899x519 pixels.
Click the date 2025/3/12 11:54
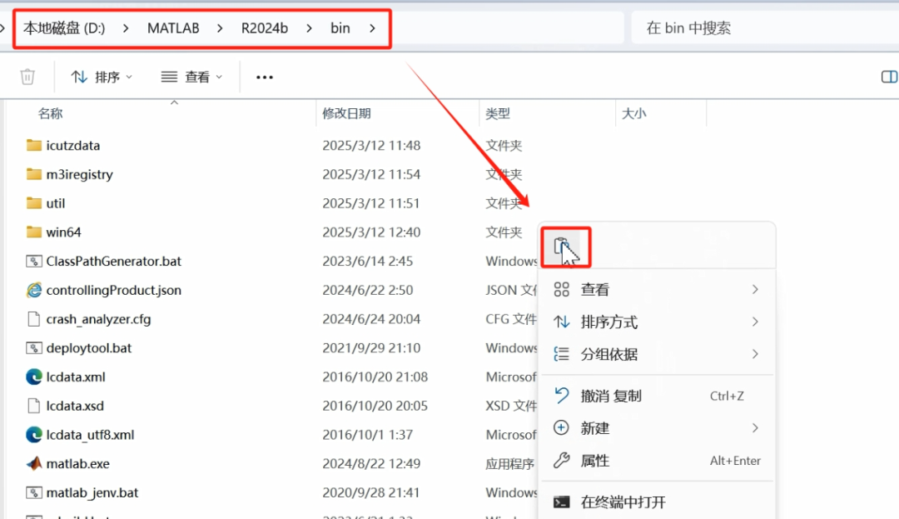(371, 174)
